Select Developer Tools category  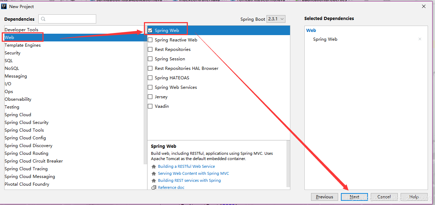(x=74, y=30)
